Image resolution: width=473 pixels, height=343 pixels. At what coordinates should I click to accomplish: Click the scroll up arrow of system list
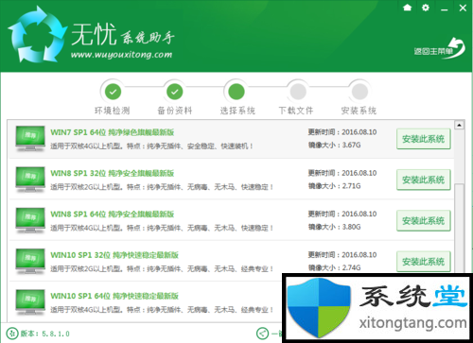[x=459, y=126]
